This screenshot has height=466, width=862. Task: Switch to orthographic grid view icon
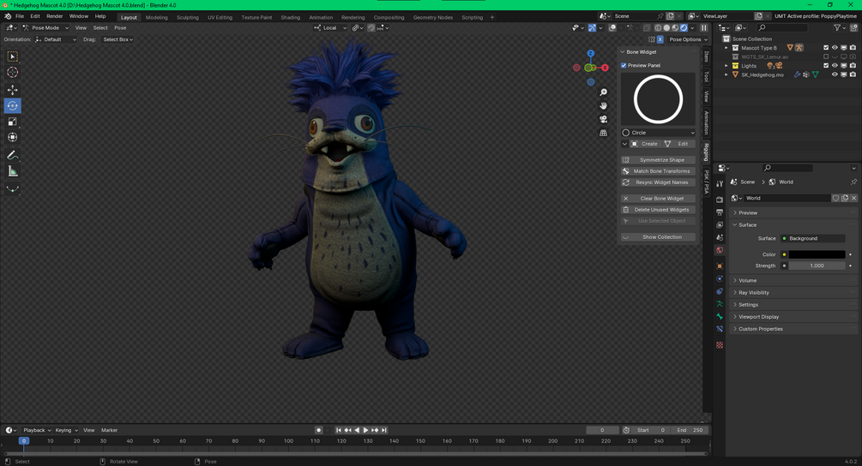[603, 133]
